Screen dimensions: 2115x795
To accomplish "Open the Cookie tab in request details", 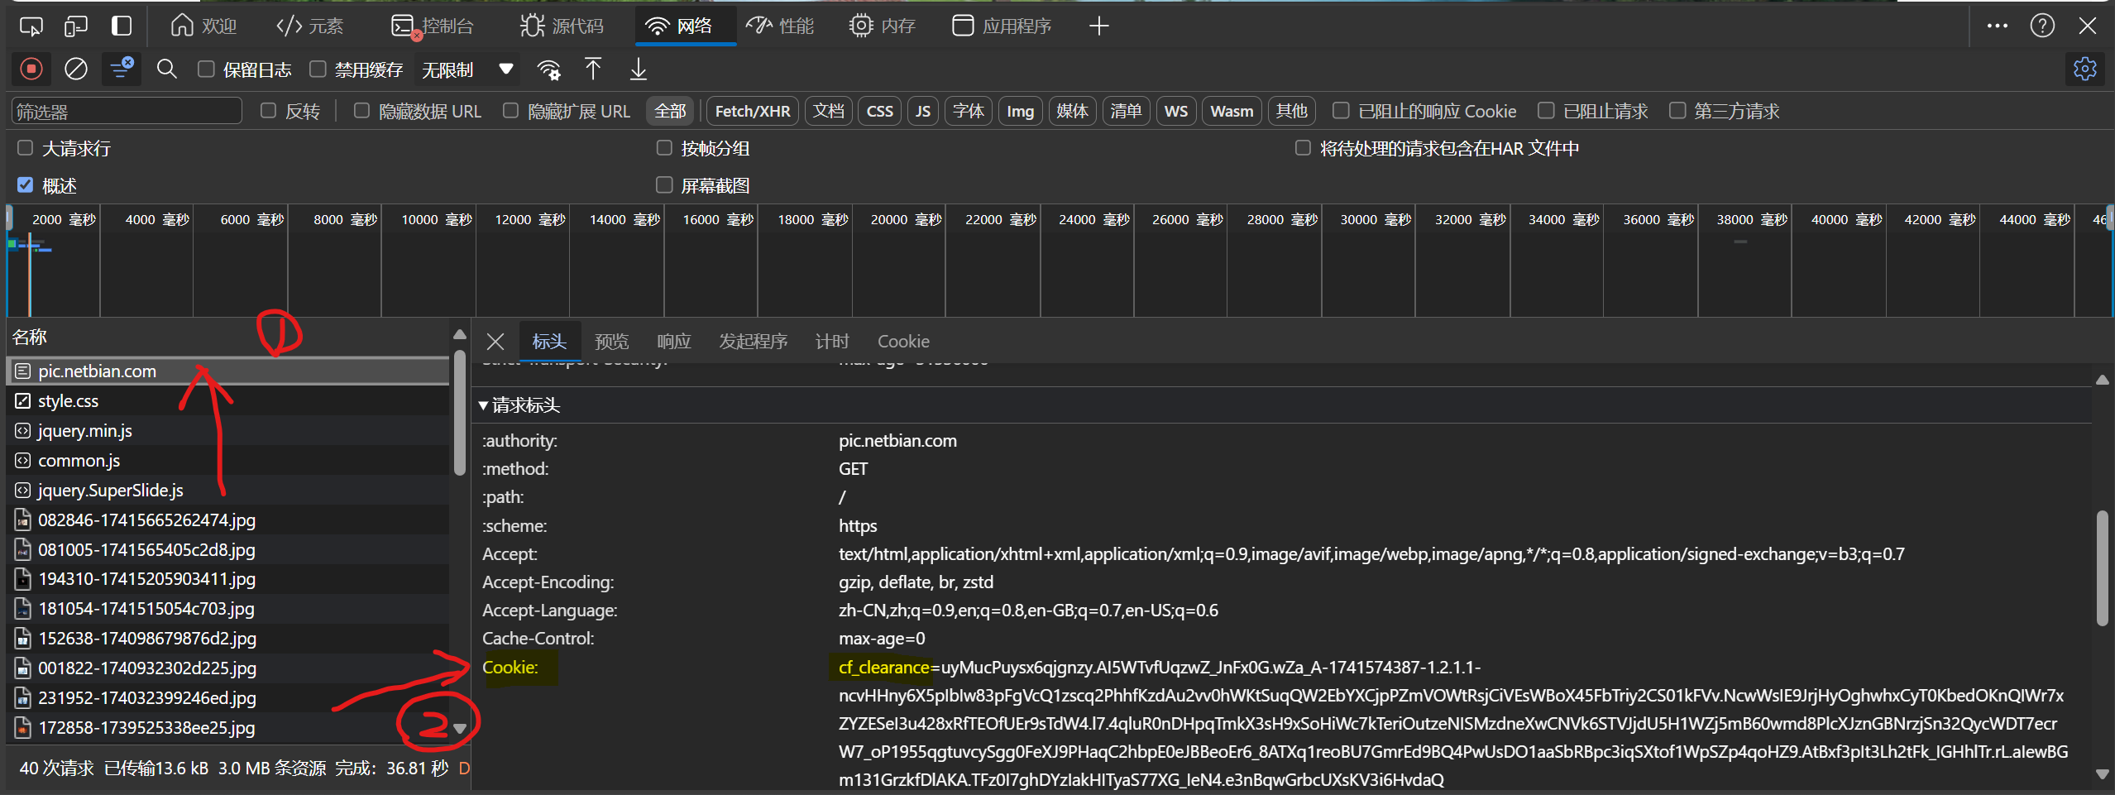I will 902,341.
